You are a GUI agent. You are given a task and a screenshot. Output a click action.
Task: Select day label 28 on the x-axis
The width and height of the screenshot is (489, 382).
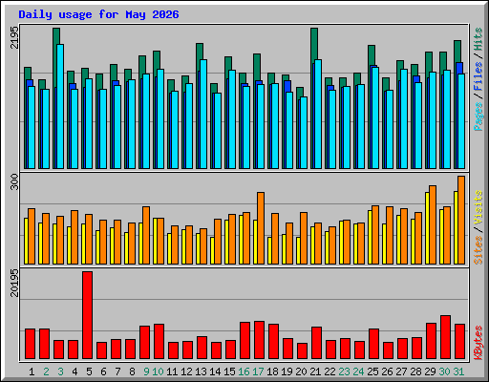point(415,371)
